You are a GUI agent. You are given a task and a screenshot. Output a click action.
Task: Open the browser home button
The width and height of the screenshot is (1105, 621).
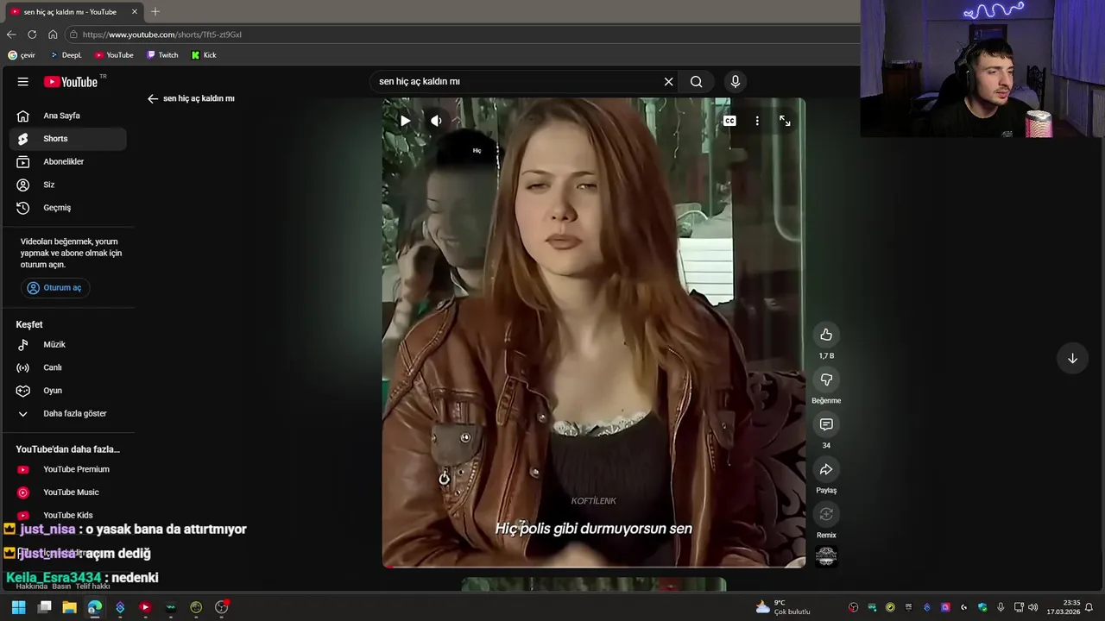[53, 34]
